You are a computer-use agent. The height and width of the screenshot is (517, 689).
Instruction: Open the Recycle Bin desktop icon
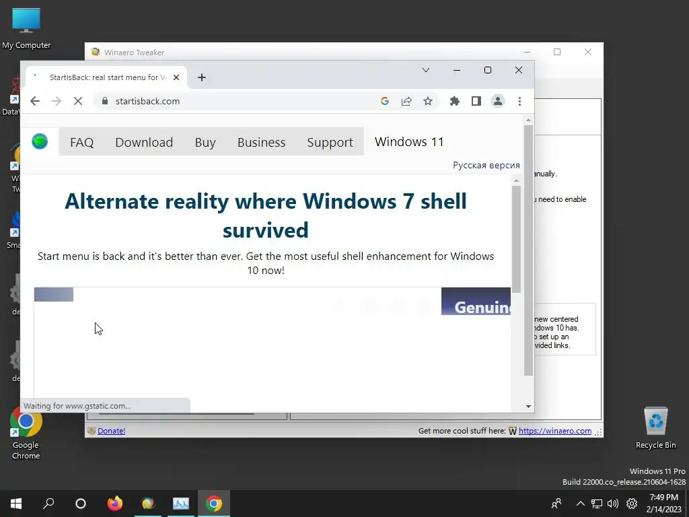click(655, 427)
